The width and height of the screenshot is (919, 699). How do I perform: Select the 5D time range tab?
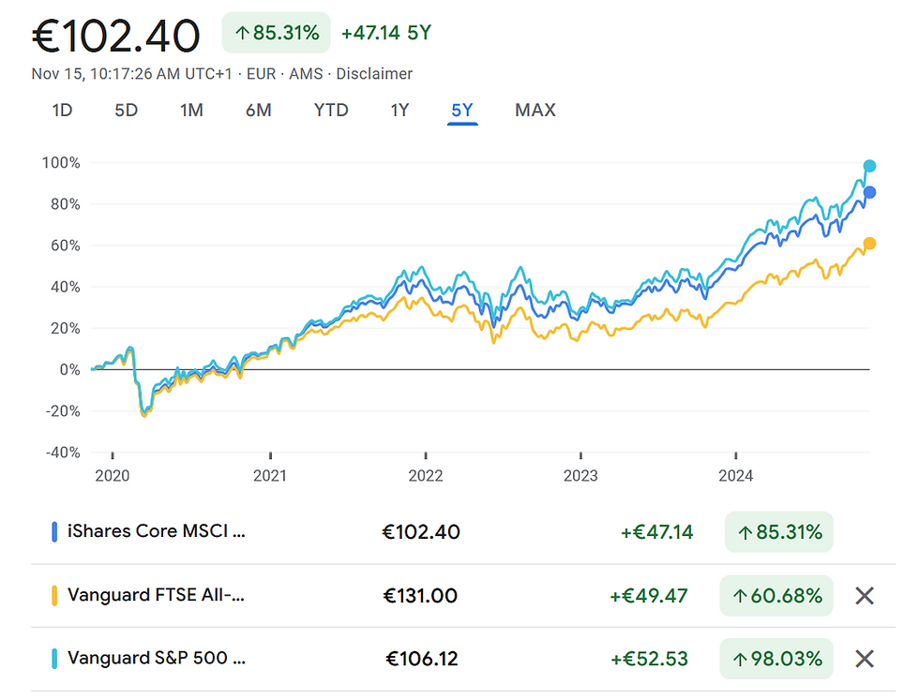pyautogui.click(x=126, y=110)
